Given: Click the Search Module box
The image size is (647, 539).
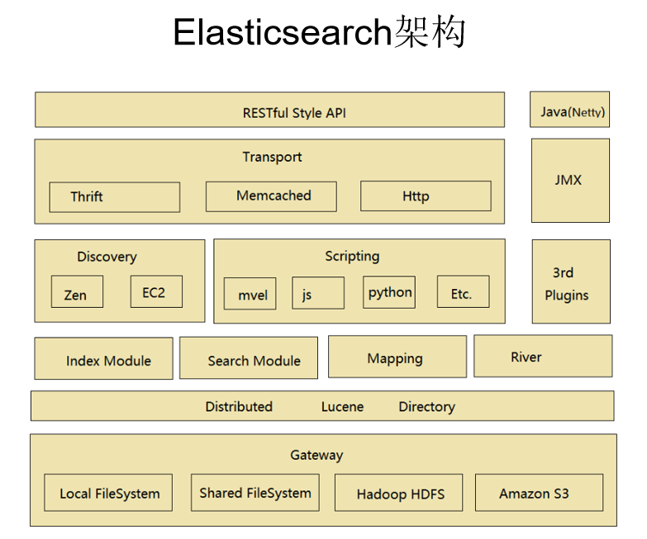Looking at the screenshot, I should pyautogui.click(x=249, y=358).
